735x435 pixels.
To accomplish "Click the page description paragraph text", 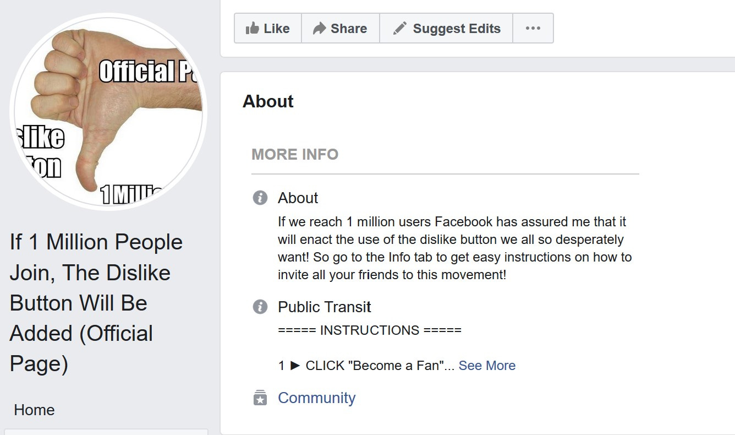I will coord(454,248).
